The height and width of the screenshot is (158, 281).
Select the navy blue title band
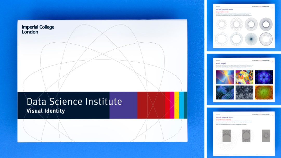(x=63, y=105)
